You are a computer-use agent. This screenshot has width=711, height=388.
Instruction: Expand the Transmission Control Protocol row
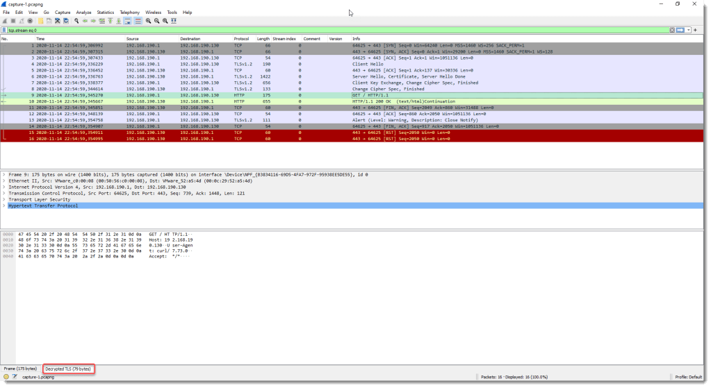[x=4, y=193]
